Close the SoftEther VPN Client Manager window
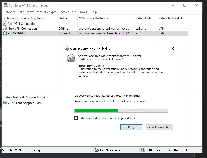This screenshot has width=207, height=158. 196,5
